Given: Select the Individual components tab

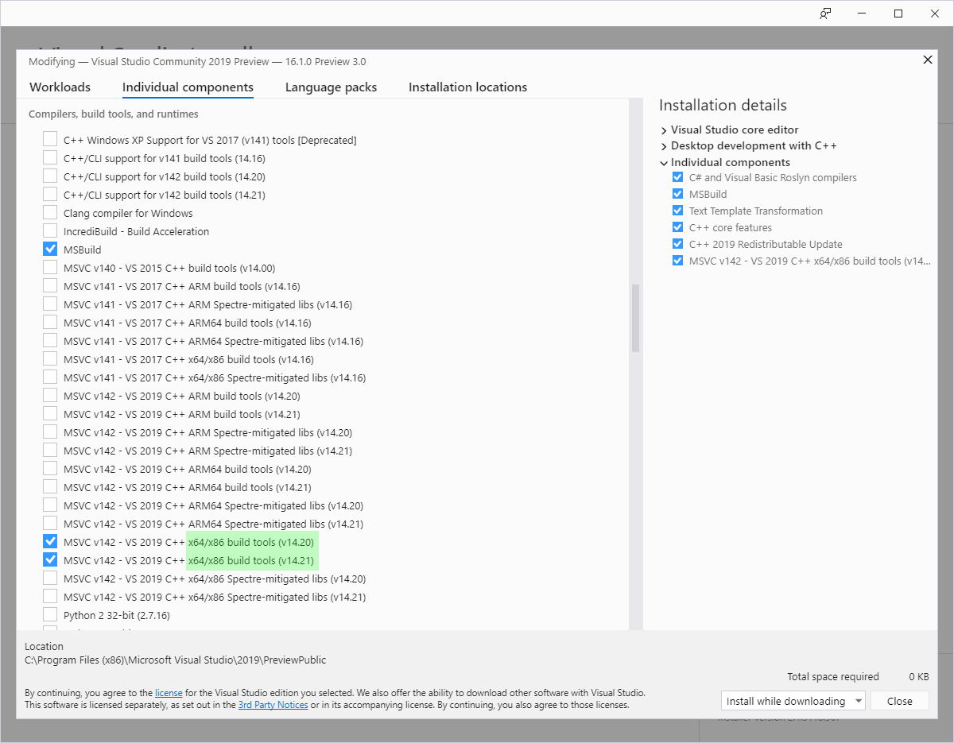Looking at the screenshot, I should coord(188,87).
